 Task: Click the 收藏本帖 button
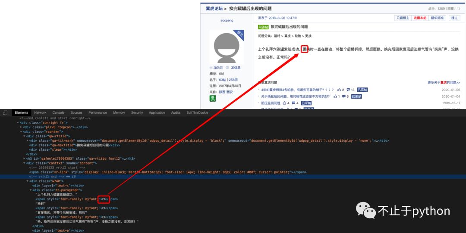[x=420, y=18]
